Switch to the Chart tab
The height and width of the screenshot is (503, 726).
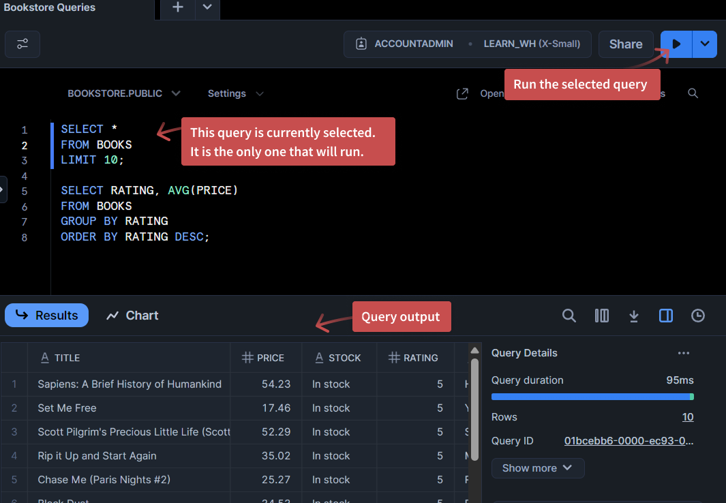132,316
